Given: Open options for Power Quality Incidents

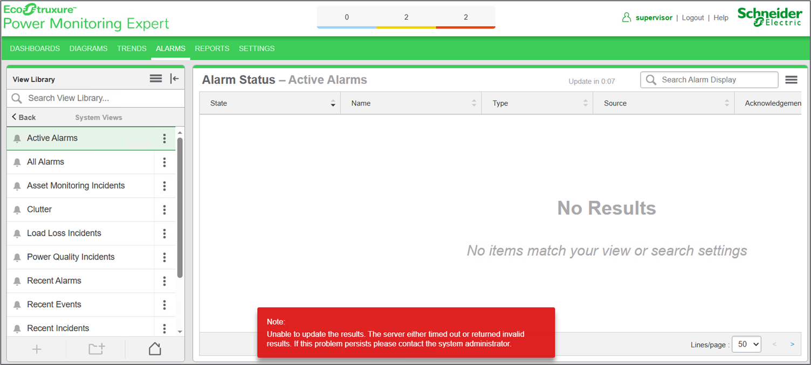Looking at the screenshot, I should coord(164,257).
